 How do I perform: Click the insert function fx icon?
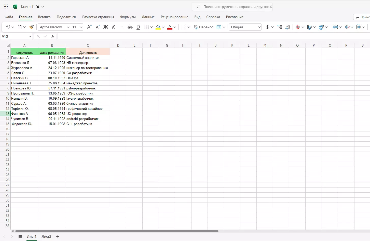53,36
